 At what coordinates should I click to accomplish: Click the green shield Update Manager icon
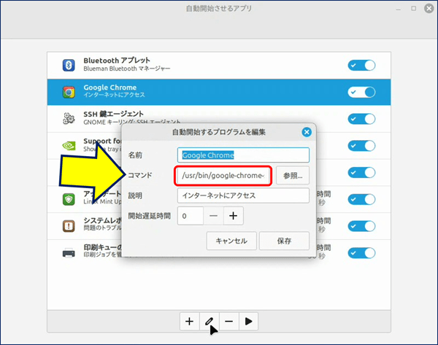pos(69,199)
